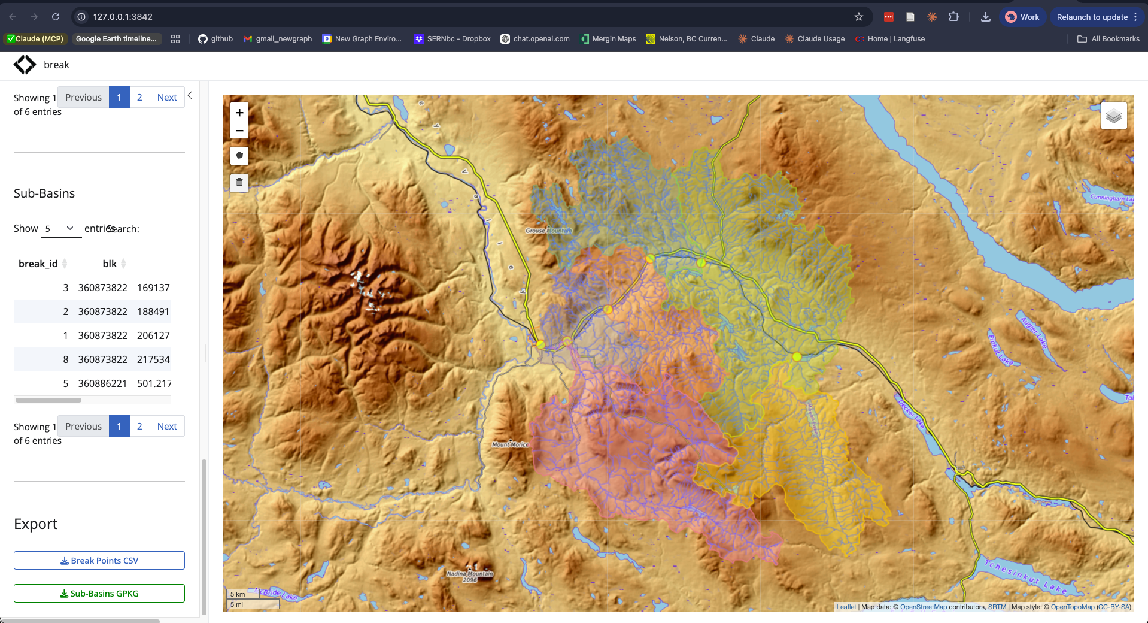The image size is (1148, 623).
Task: Zoom in on the map
Action: [239, 112]
